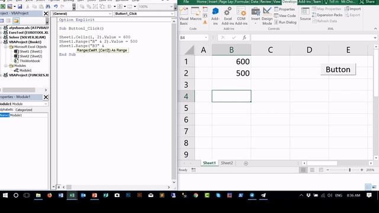Undo the last edit in the VBA editor
The image size is (379, 213).
click(x=56, y=7)
